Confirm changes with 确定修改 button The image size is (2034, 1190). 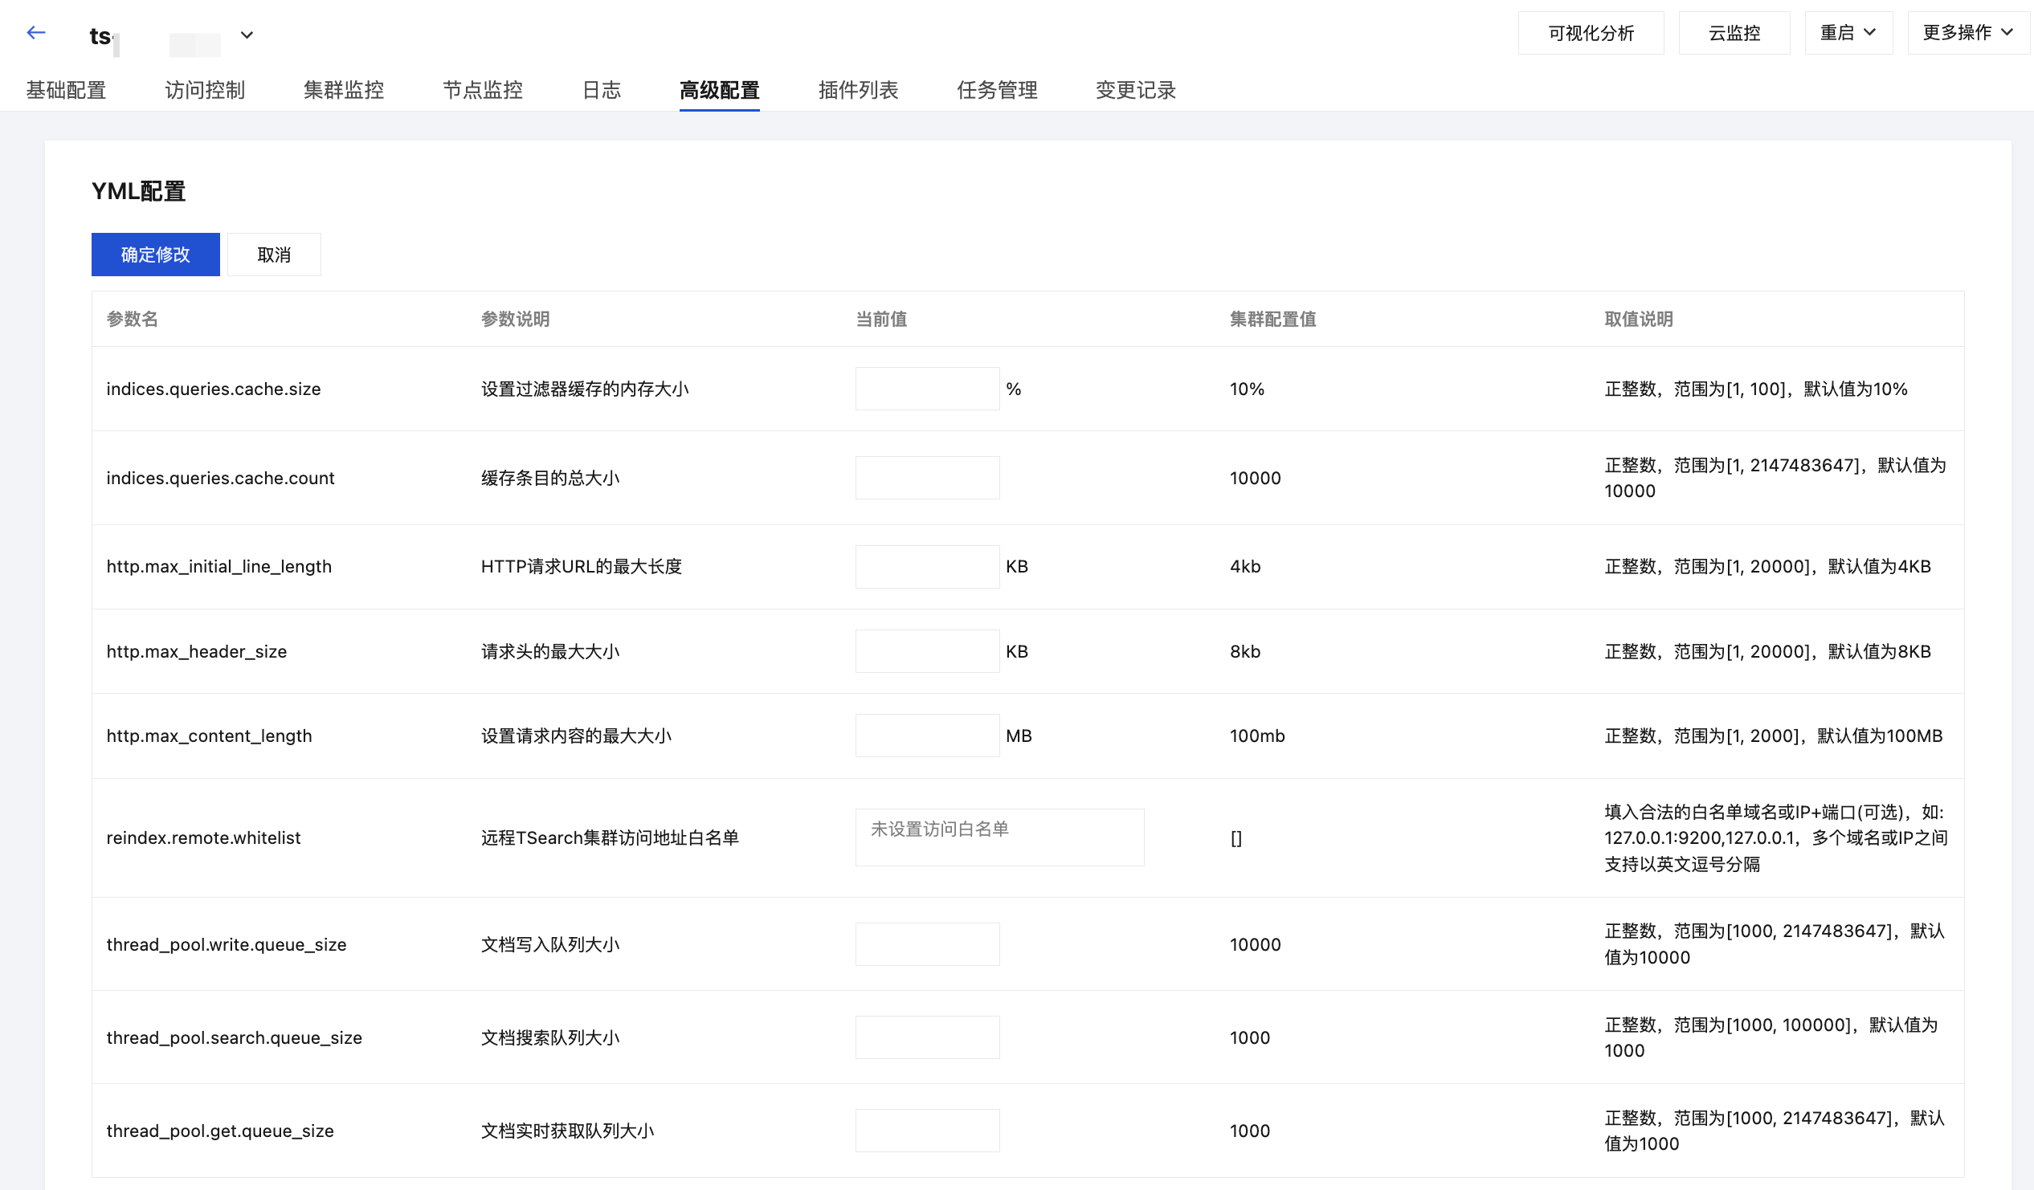pyautogui.click(x=155, y=255)
